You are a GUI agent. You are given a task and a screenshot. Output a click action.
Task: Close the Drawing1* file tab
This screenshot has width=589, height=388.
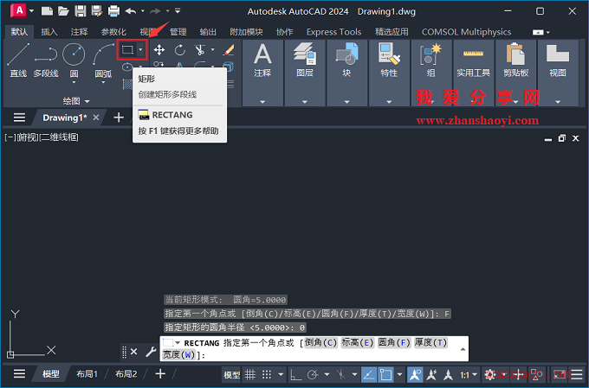coord(96,118)
